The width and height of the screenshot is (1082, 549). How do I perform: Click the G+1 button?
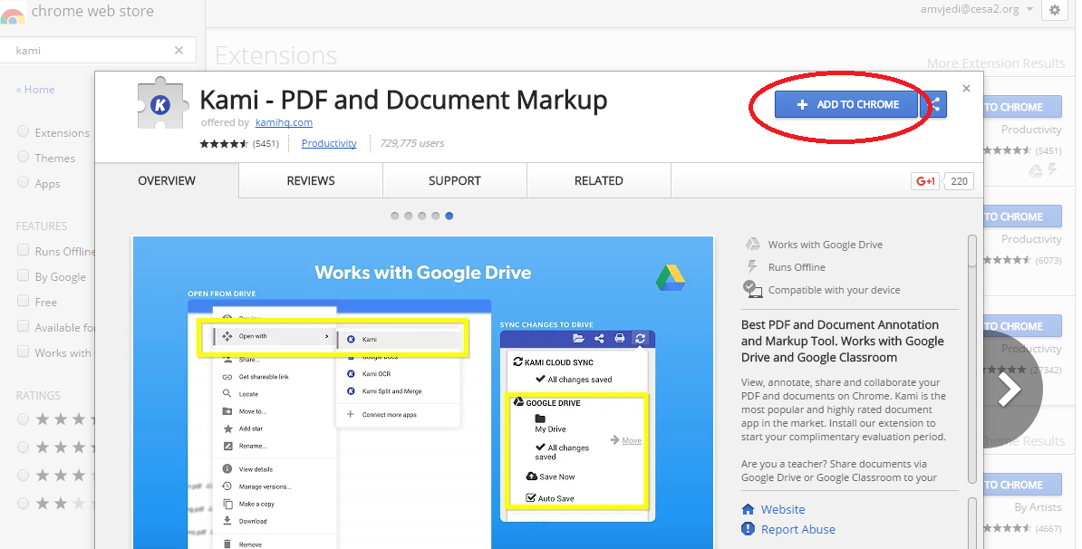[925, 181]
